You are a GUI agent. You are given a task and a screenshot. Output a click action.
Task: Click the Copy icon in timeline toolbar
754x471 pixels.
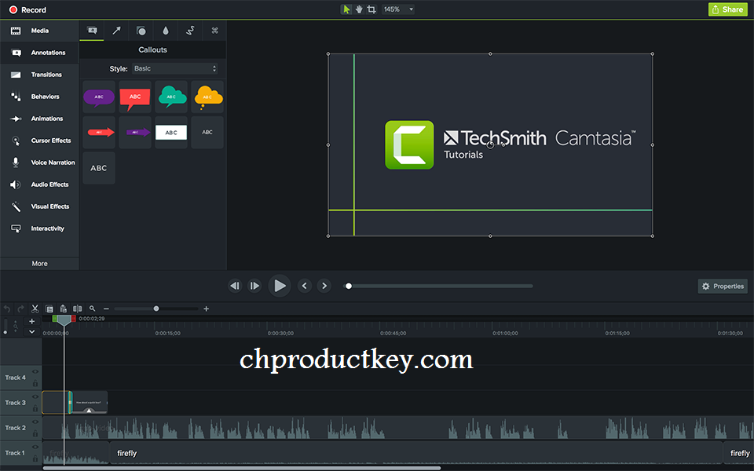(x=49, y=309)
